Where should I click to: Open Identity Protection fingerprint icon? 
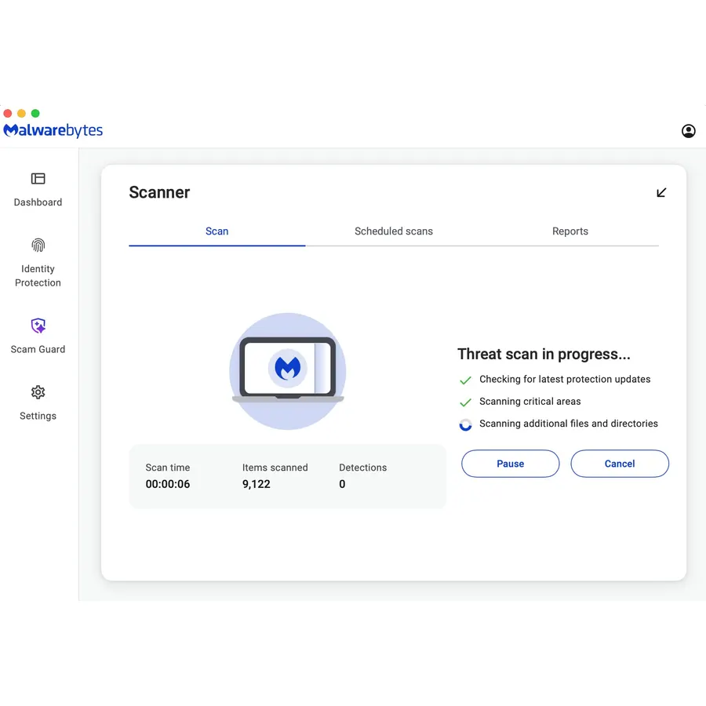(x=38, y=245)
